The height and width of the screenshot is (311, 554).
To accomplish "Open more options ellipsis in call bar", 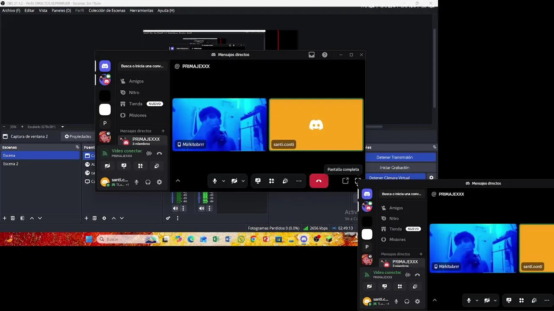I will tap(299, 181).
